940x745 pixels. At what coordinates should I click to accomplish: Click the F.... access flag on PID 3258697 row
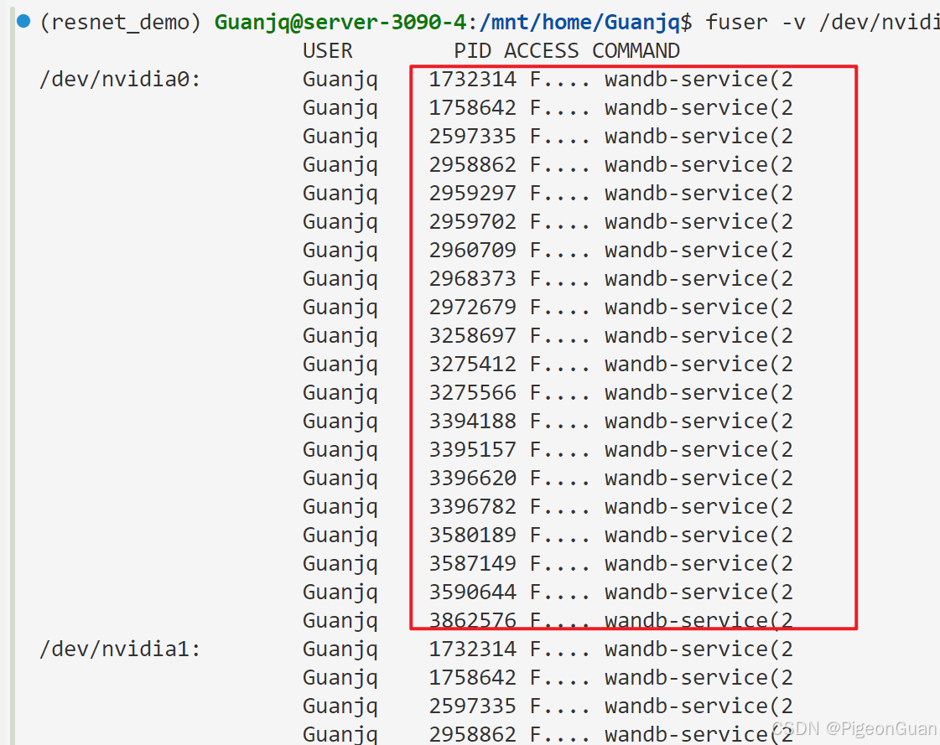pos(560,336)
